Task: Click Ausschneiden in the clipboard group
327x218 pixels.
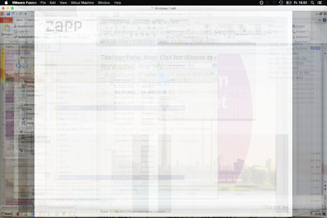Action: pos(24,26)
